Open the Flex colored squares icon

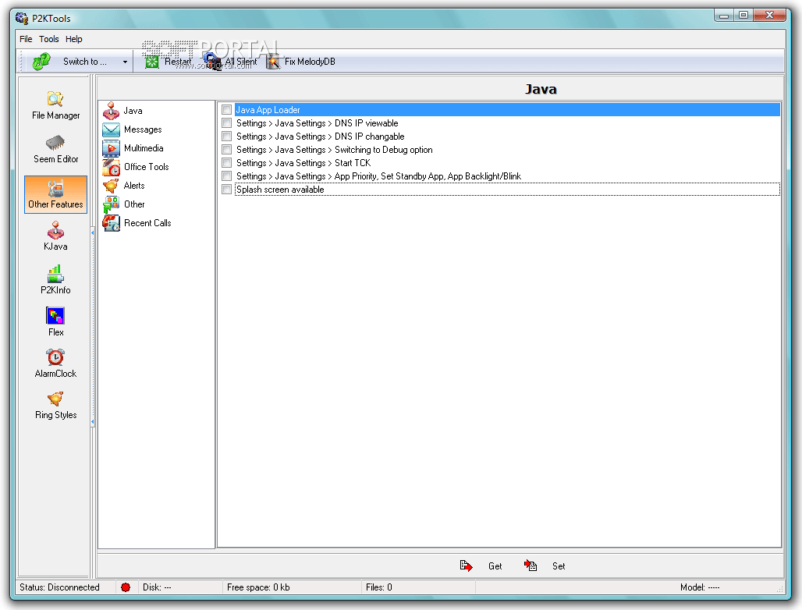tap(55, 315)
